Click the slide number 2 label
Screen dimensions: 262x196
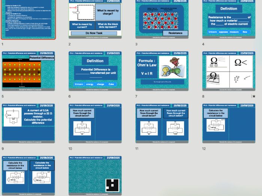tap(70, 44)
